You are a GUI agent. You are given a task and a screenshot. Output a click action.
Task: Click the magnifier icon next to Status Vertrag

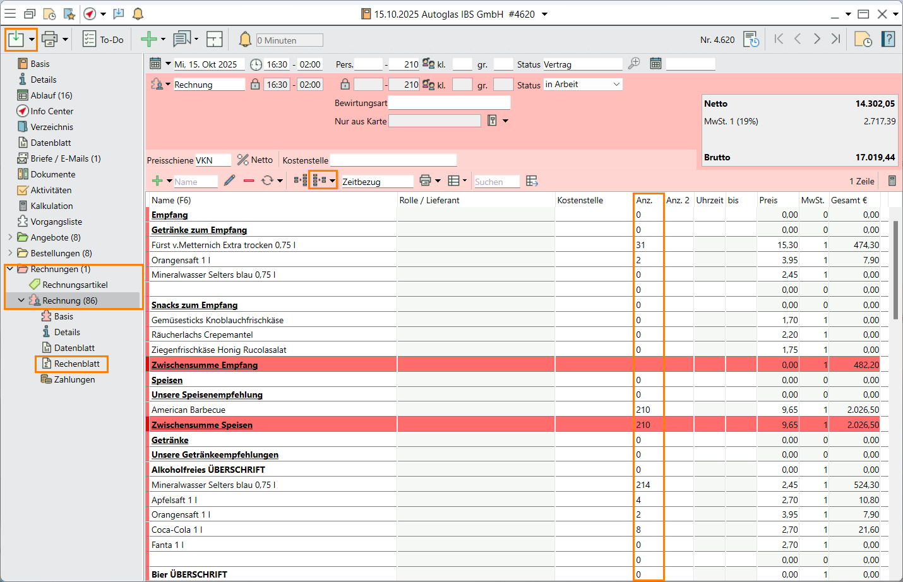click(x=634, y=64)
